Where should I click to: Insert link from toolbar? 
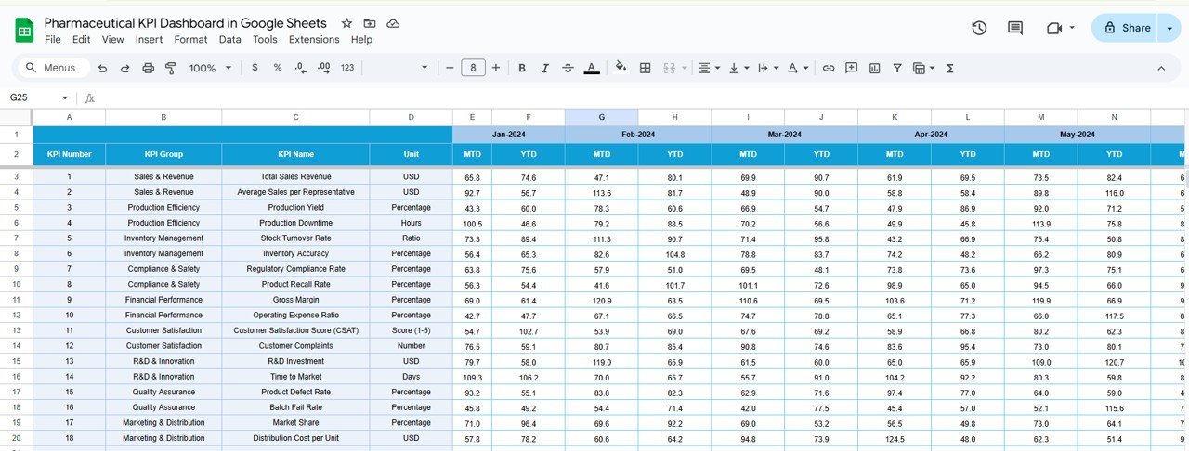828,68
